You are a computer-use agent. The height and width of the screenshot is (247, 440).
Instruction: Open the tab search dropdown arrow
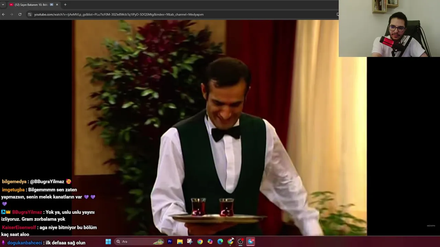3,4
